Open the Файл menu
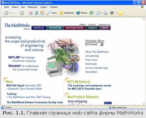 click(6, 7)
